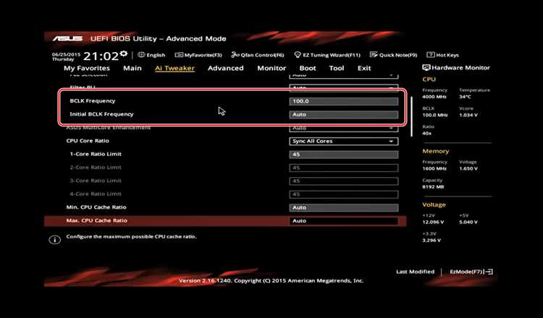Go to the Advanced tab

pyautogui.click(x=225, y=68)
